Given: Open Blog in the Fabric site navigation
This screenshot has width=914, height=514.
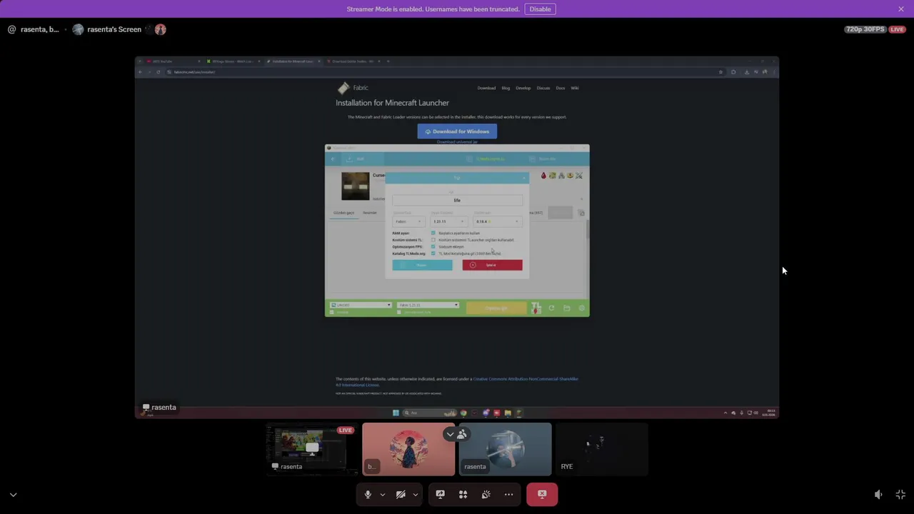Looking at the screenshot, I should pos(506,88).
